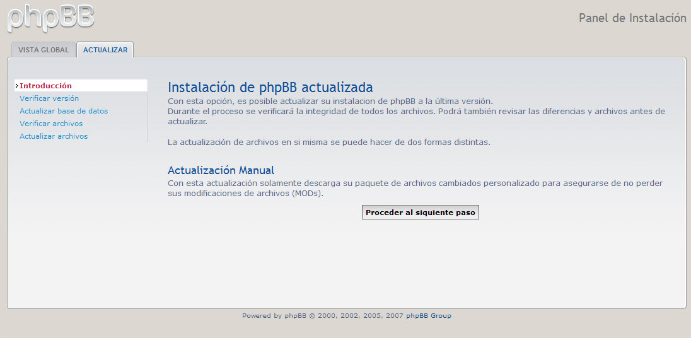Click heading Instalación de phpBB actualizada
The image size is (691, 338).
[270, 87]
